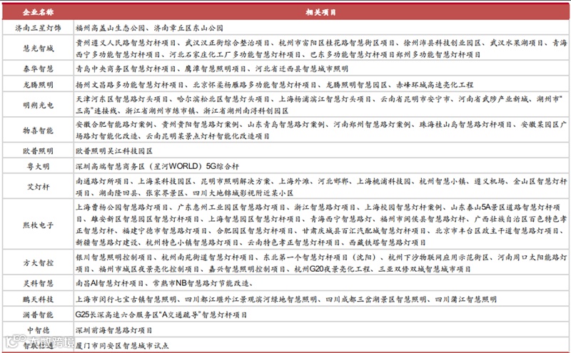This screenshot has width=571, height=353.
Task: Select company cell 慧光智城
Action: click(38, 48)
